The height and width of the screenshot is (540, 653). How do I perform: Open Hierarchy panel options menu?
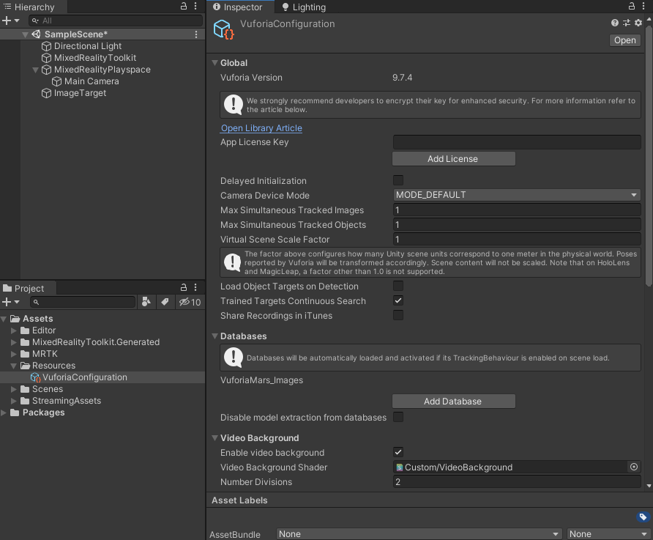point(195,7)
